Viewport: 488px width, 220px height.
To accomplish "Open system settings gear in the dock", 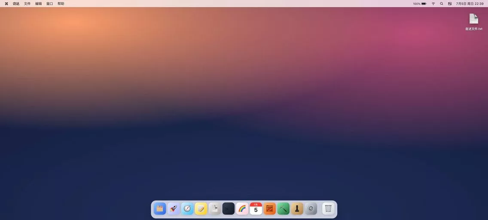I will click(311, 208).
